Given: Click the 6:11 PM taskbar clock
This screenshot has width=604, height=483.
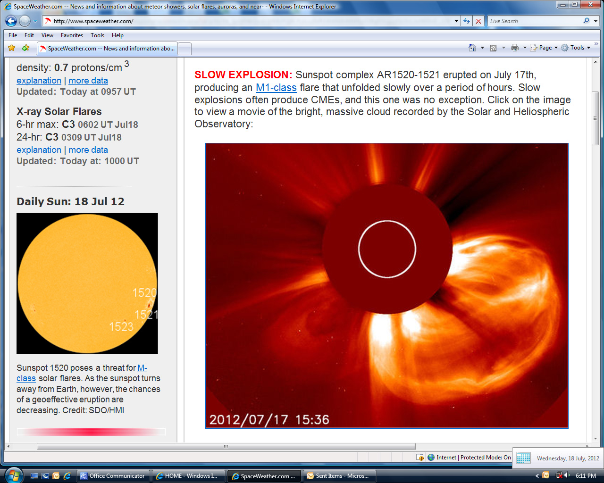Looking at the screenshot, I should coord(586,476).
